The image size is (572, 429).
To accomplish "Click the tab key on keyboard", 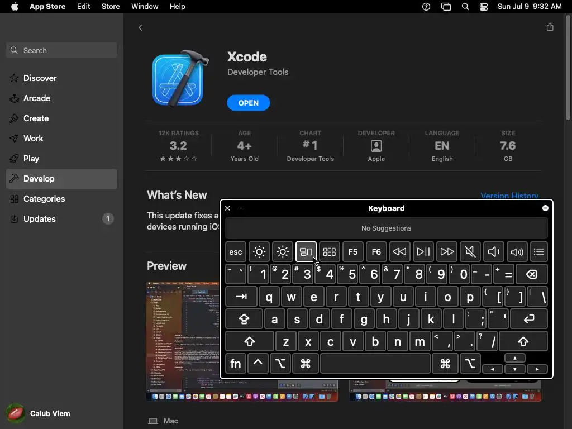I will coord(241,297).
